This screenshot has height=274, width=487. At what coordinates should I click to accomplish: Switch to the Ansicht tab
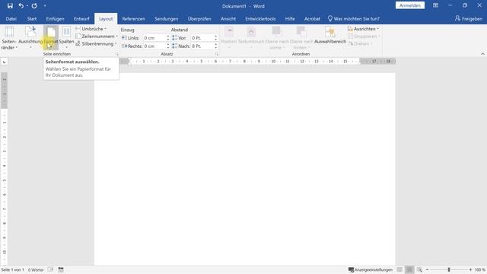pos(228,18)
